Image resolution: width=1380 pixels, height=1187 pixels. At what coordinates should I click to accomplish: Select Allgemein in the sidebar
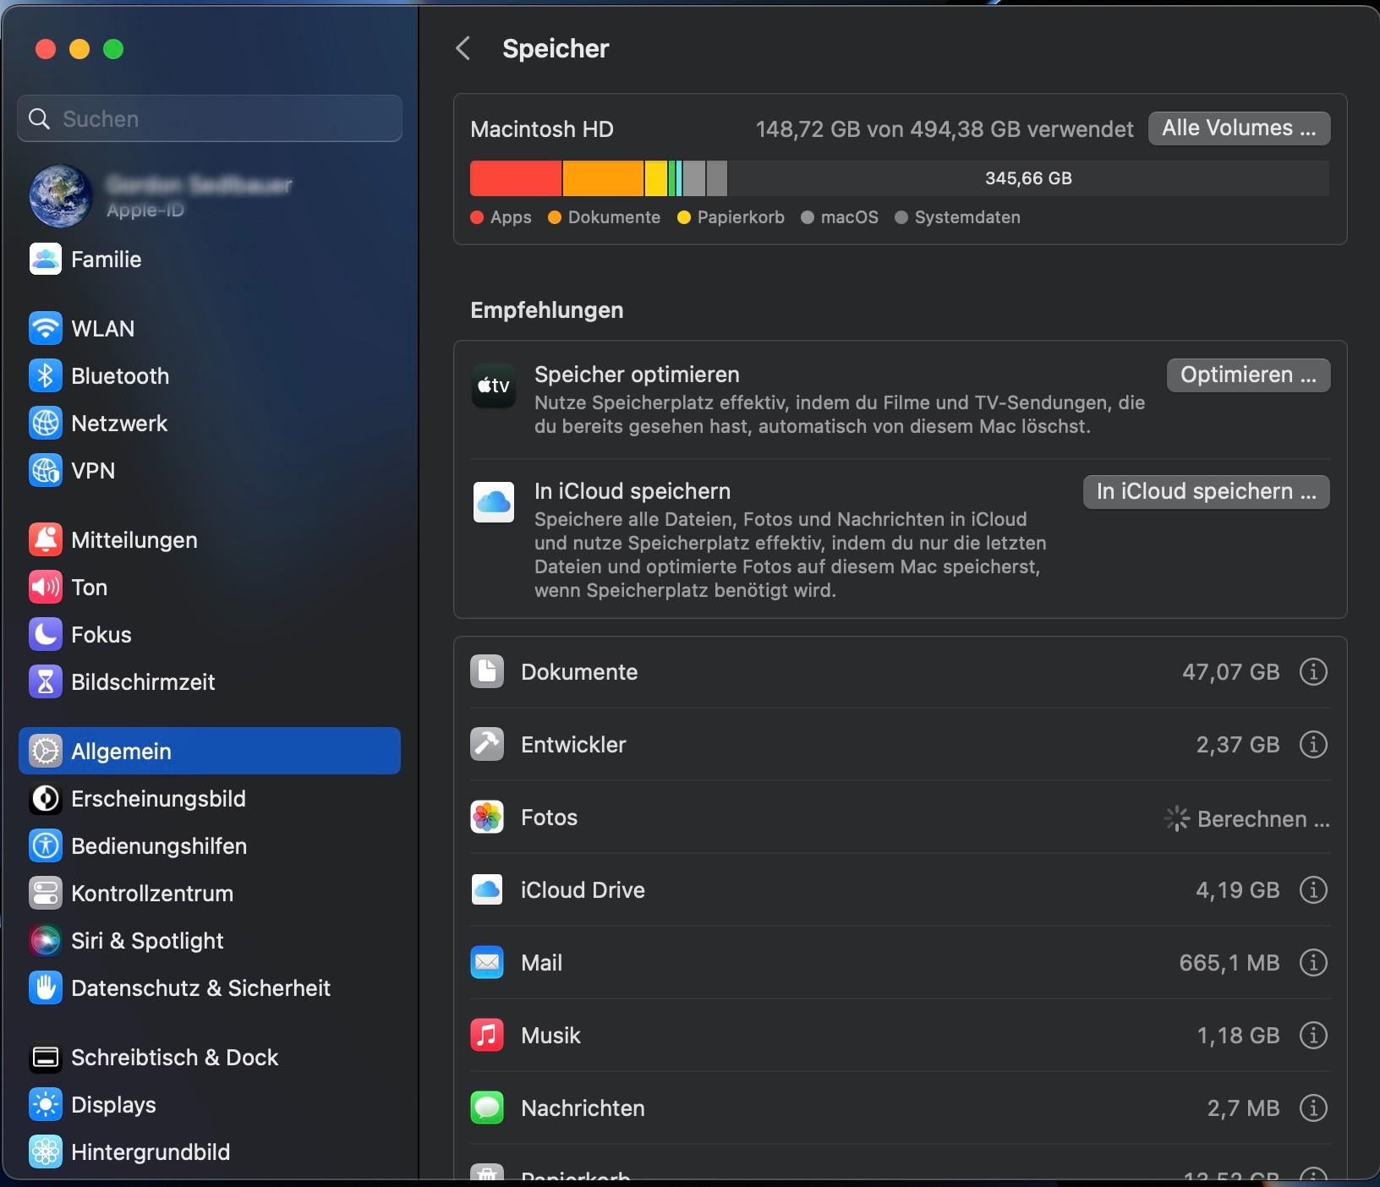[210, 751]
